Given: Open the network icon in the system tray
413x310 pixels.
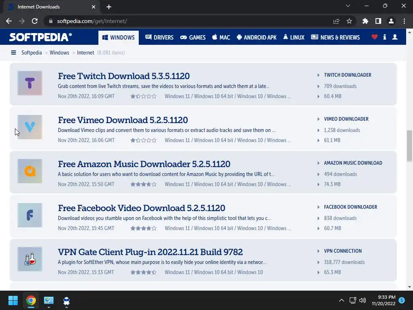Looking at the screenshot, I should tap(353, 300).
